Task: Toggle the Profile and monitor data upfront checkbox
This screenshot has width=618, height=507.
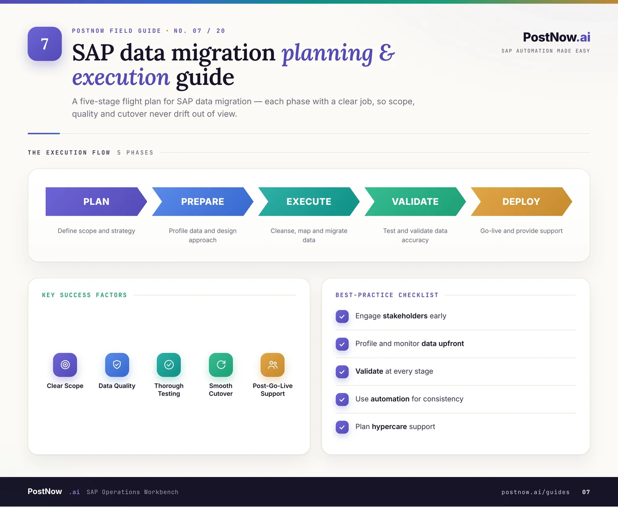Action: point(342,344)
